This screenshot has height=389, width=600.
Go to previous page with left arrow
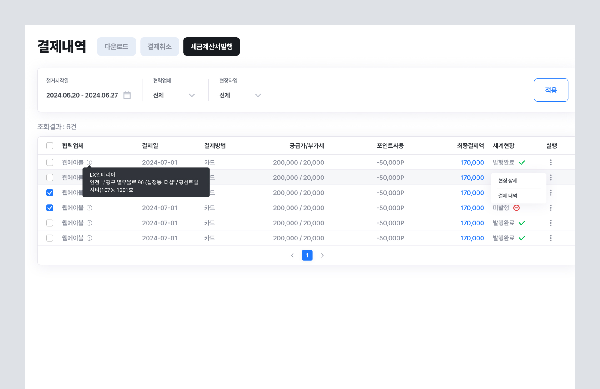(292, 255)
